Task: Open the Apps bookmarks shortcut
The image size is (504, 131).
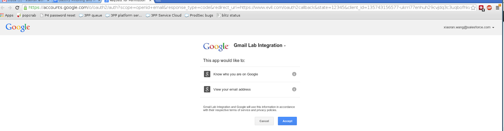Action: coord(7,15)
